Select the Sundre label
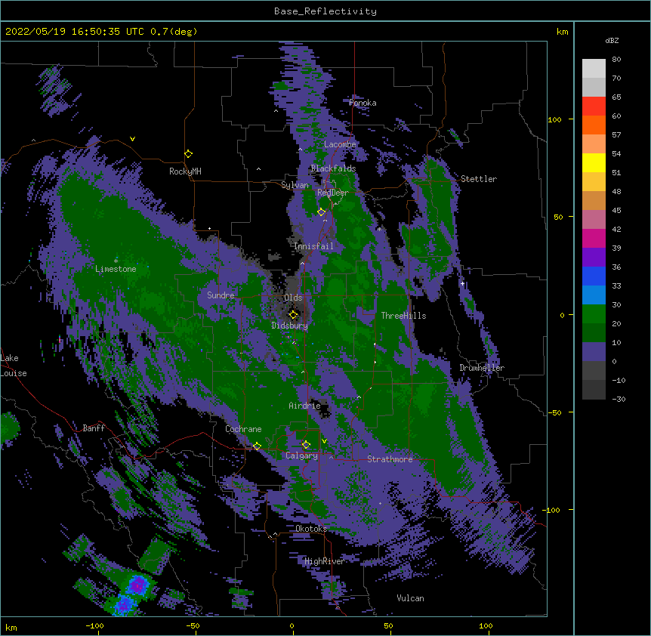The image size is (651, 636). coord(221,295)
